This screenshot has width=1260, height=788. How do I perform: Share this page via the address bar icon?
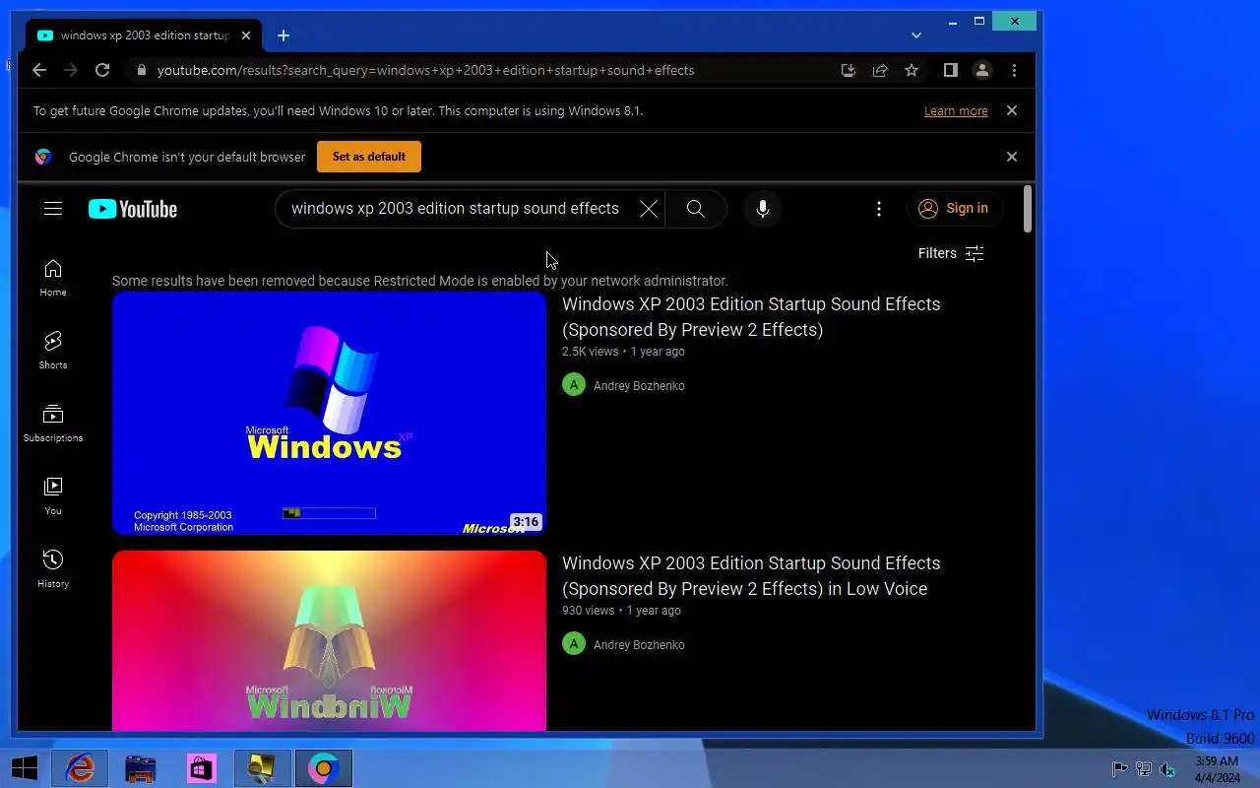coord(880,70)
